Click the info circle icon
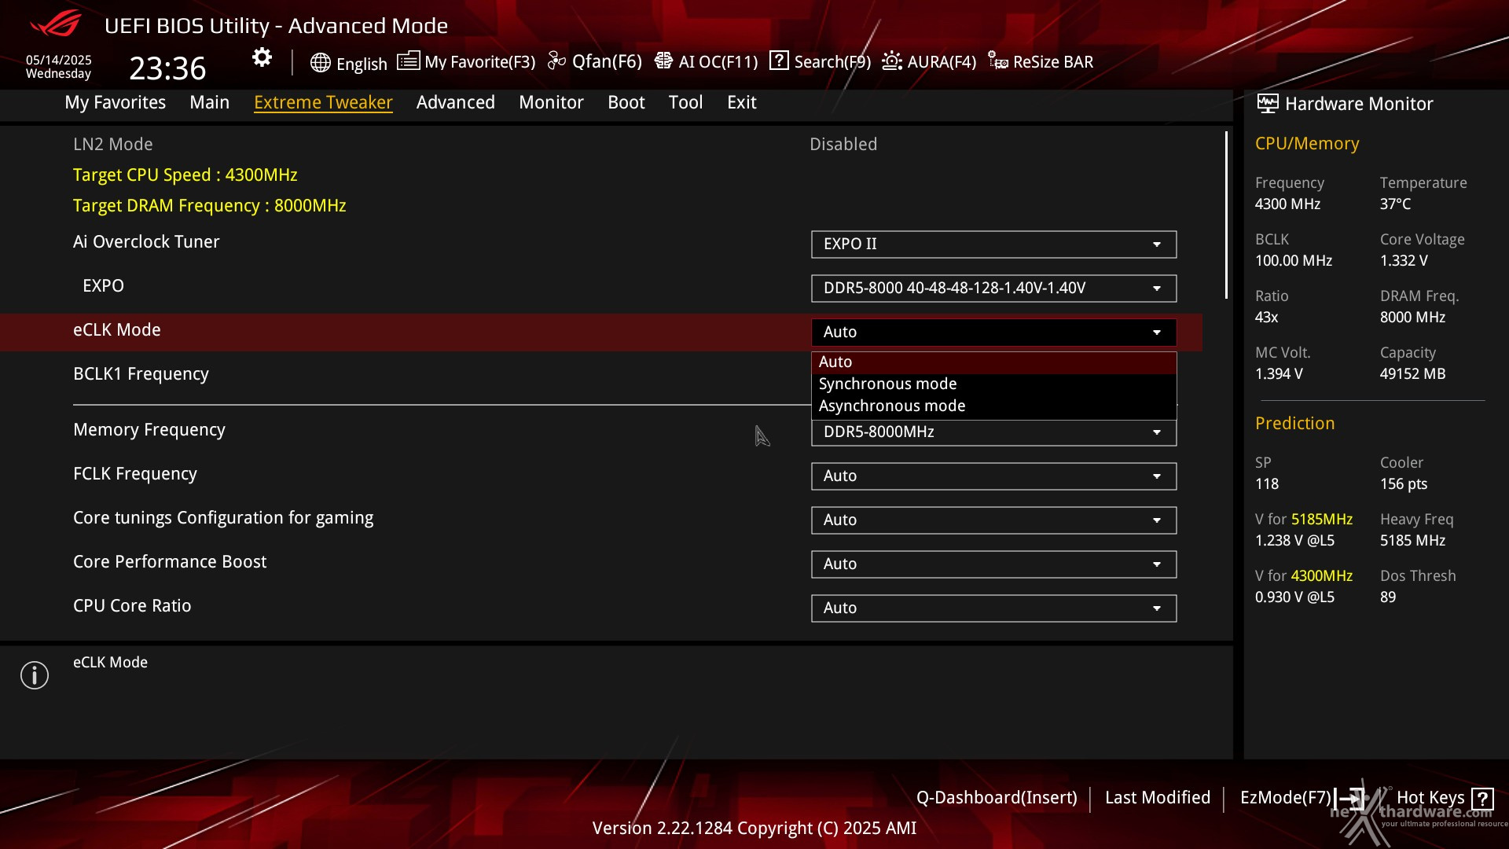The height and width of the screenshot is (849, 1509). pos(35,675)
